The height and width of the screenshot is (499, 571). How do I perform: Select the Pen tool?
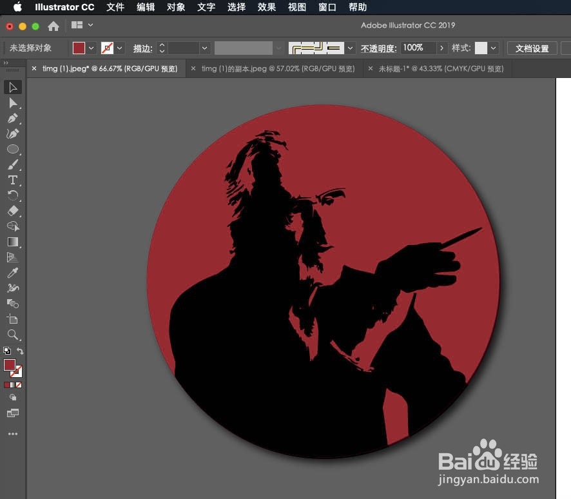pos(13,119)
